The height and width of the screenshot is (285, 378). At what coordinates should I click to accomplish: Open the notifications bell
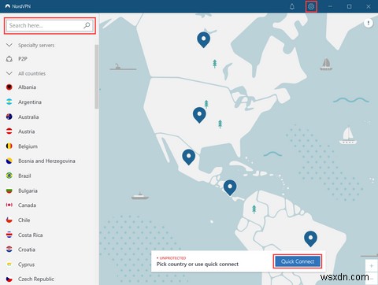292,6
